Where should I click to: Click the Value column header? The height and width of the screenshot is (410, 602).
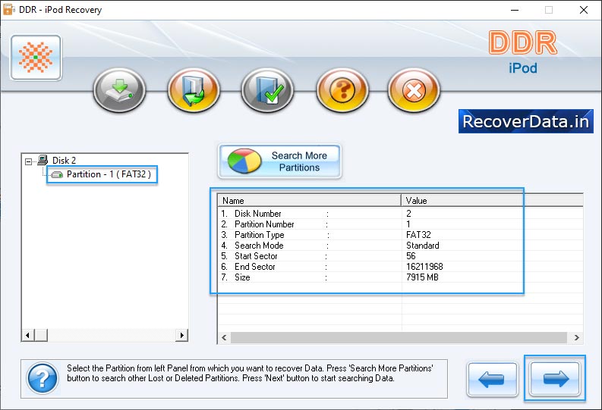[492, 200]
